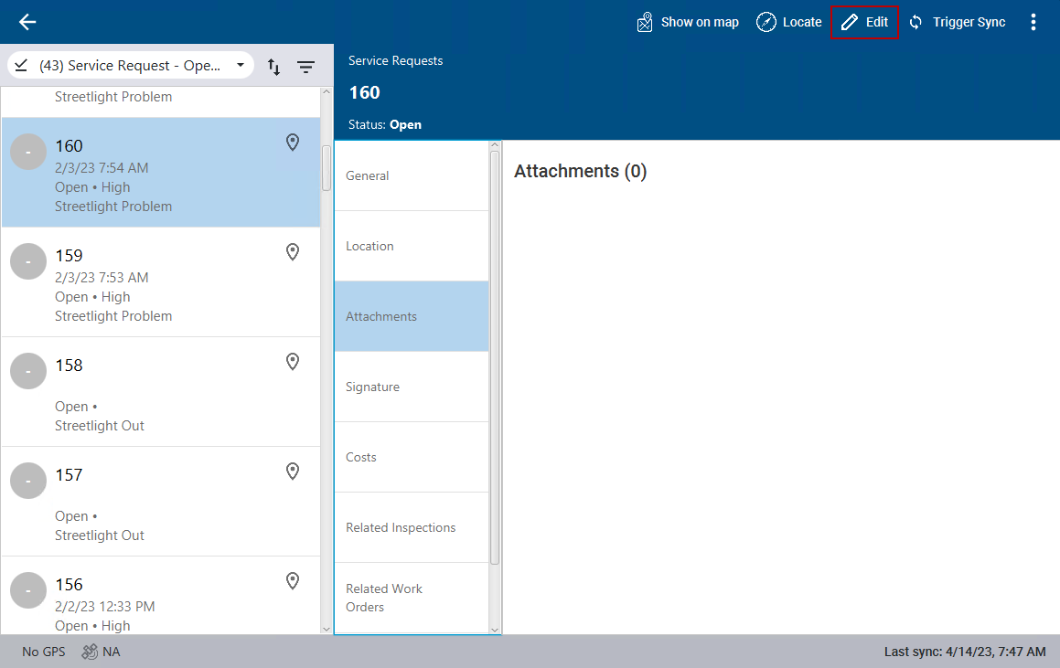Click the 2/3/23 7:53 AM date
The image size is (1060, 668).
coord(102,278)
